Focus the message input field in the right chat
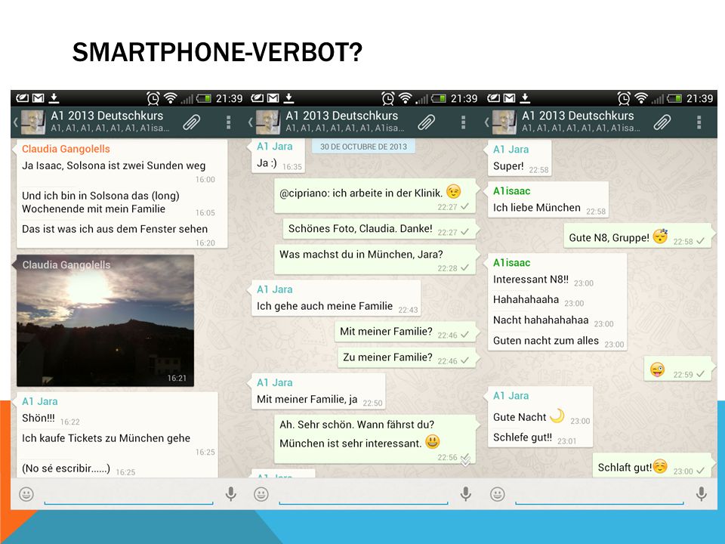The image size is (725, 544). [599, 494]
